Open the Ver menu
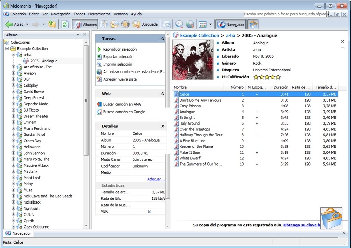The image size is (351, 248). (x=45, y=14)
